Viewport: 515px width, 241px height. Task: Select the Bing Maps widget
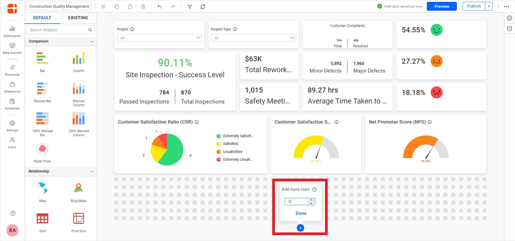pos(78,190)
